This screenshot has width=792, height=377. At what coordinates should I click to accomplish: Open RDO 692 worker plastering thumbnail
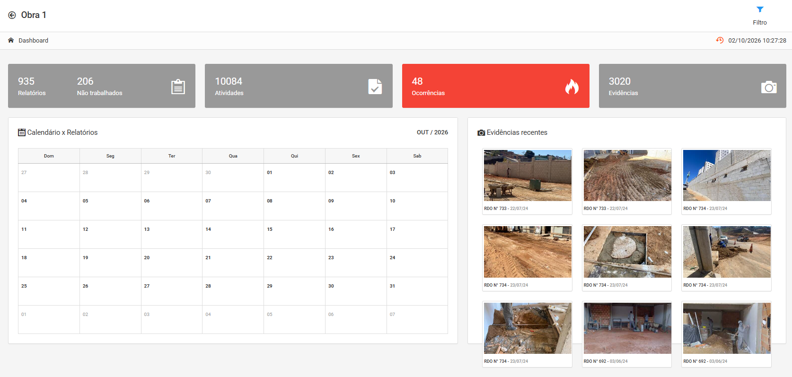[x=727, y=328]
